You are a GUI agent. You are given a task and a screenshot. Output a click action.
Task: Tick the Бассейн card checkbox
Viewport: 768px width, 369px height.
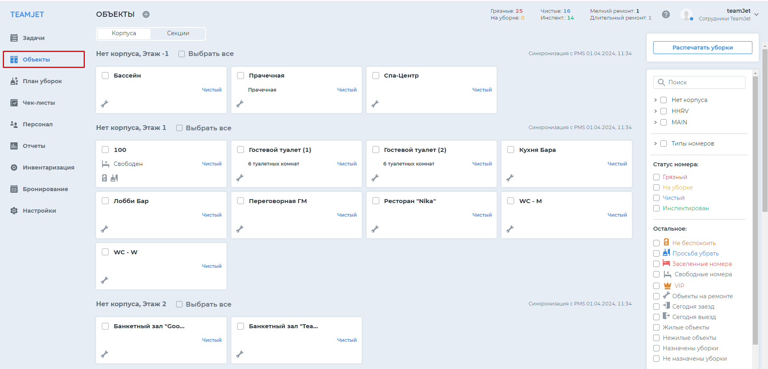(x=105, y=76)
